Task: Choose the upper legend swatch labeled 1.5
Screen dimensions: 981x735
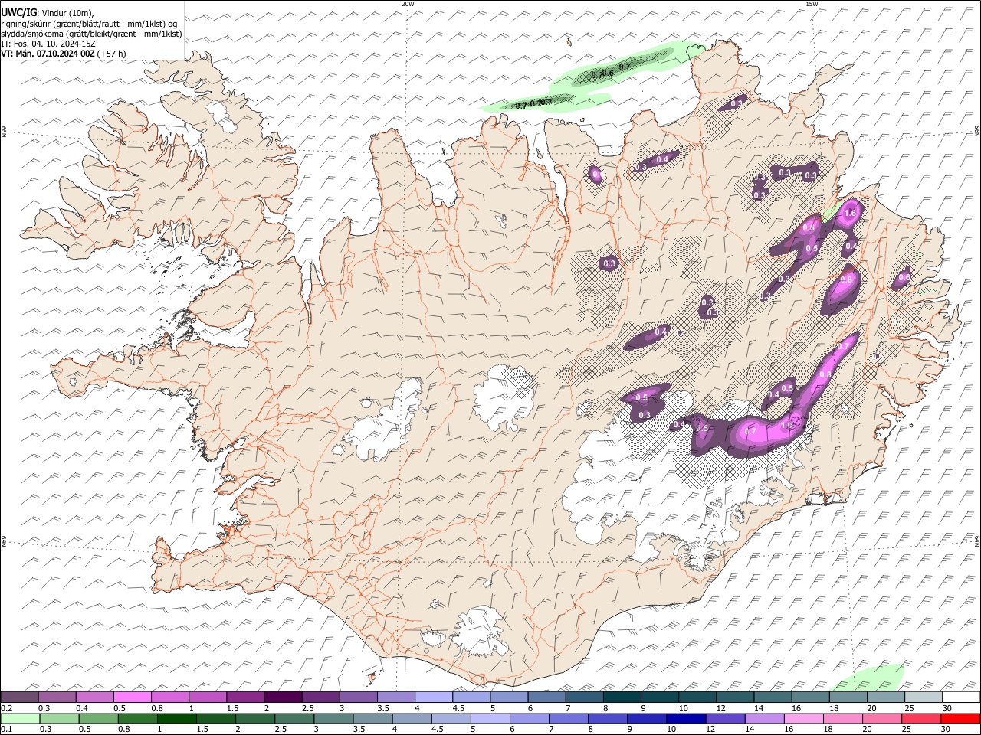Action: tap(245, 697)
